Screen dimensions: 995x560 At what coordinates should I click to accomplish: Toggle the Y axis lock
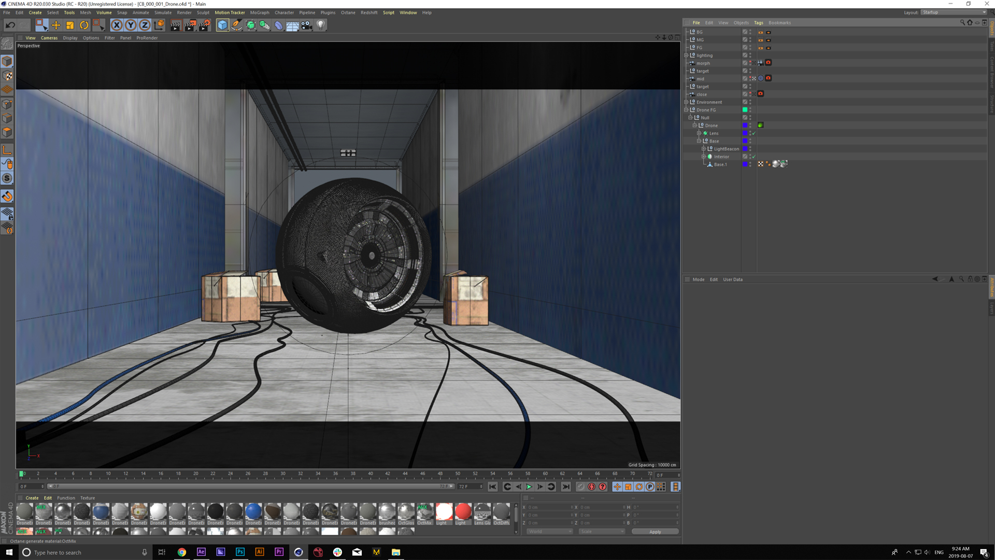pyautogui.click(x=131, y=25)
